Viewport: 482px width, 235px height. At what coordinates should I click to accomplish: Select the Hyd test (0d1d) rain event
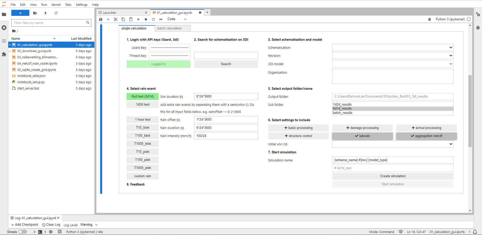click(x=143, y=97)
